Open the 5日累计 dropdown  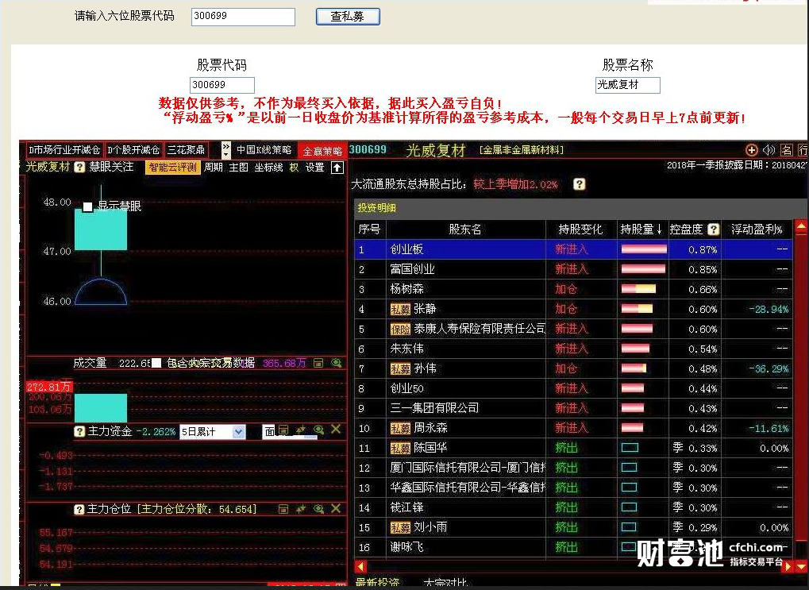point(213,432)
